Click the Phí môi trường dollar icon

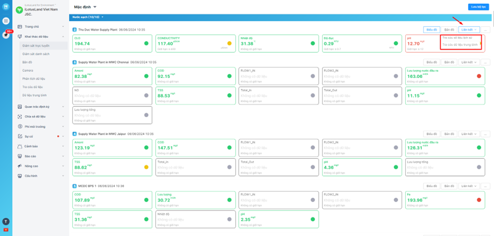[20, 126]
